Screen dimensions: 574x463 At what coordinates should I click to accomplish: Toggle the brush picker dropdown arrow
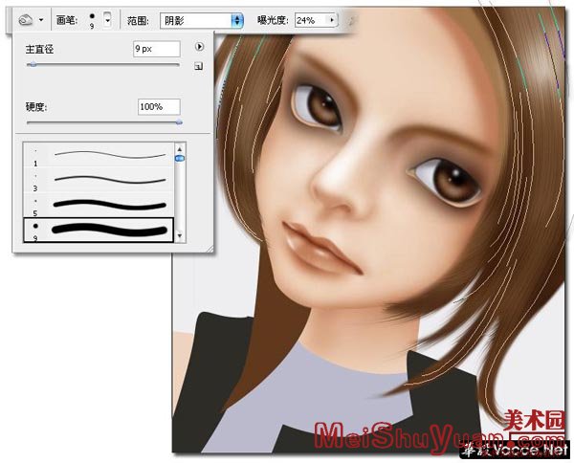pos(107,20)
